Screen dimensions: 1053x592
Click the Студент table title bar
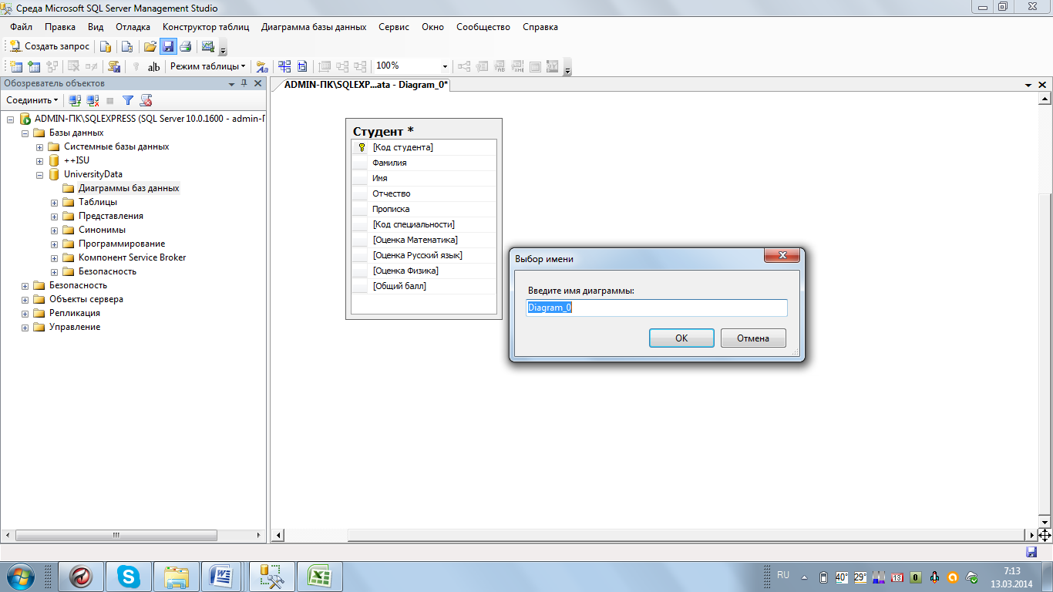[424, 130]
